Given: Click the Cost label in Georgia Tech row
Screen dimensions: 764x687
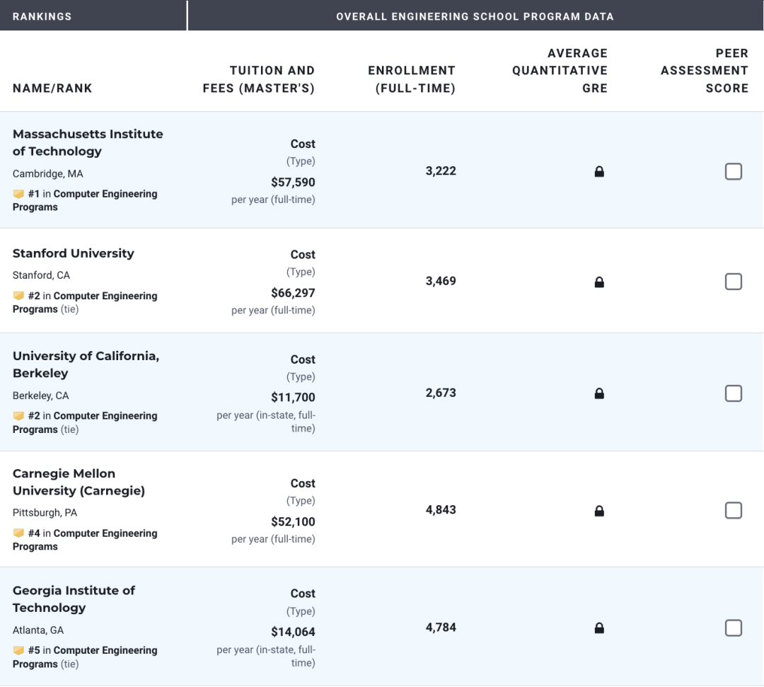Looking at the screenshot, I should pyautogui.click(x=303, y=594).
